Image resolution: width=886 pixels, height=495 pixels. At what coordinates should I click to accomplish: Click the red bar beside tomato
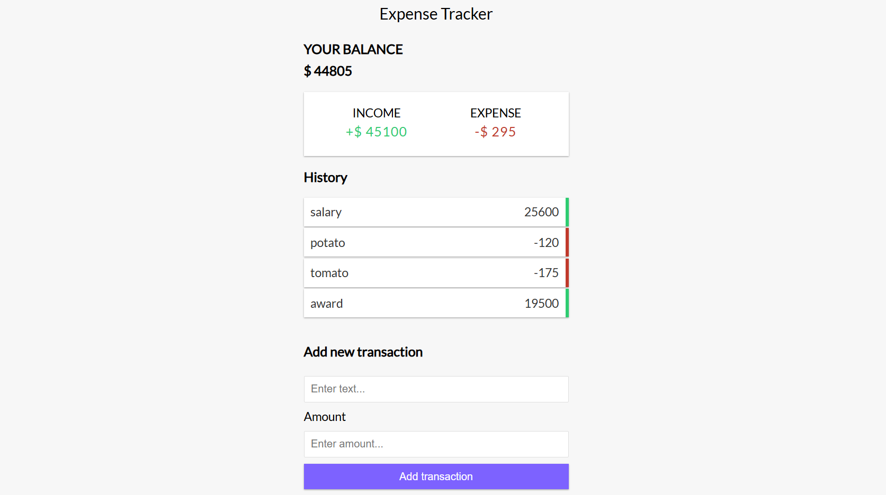coord(567,273)
